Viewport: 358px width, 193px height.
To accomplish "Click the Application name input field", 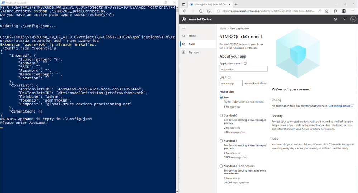I will point(243,69).
